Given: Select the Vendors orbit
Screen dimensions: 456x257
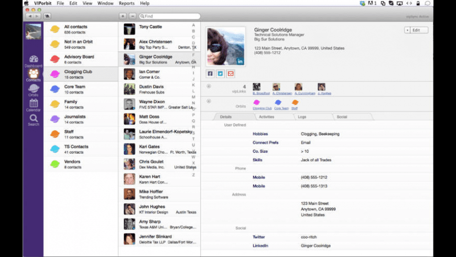Looking at the screenshot, I should pyautogui.click(x=81, y=164).
